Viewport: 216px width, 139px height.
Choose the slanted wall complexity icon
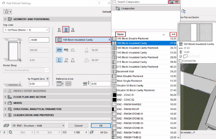pyautogui.click(x=66, y=60)
